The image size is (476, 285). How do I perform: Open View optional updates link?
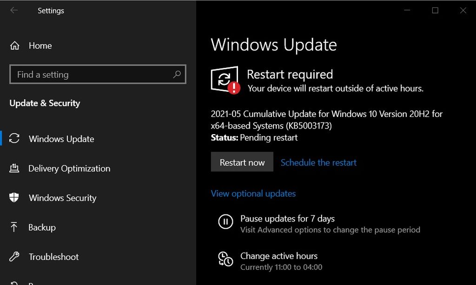(253, 194)
